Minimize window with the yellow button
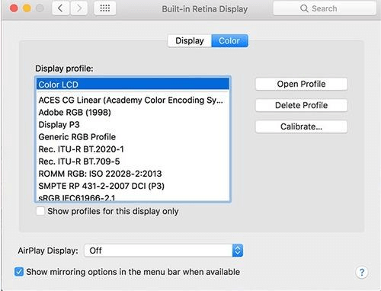This screenshot has width=381, height=291. tap(27, 8)
